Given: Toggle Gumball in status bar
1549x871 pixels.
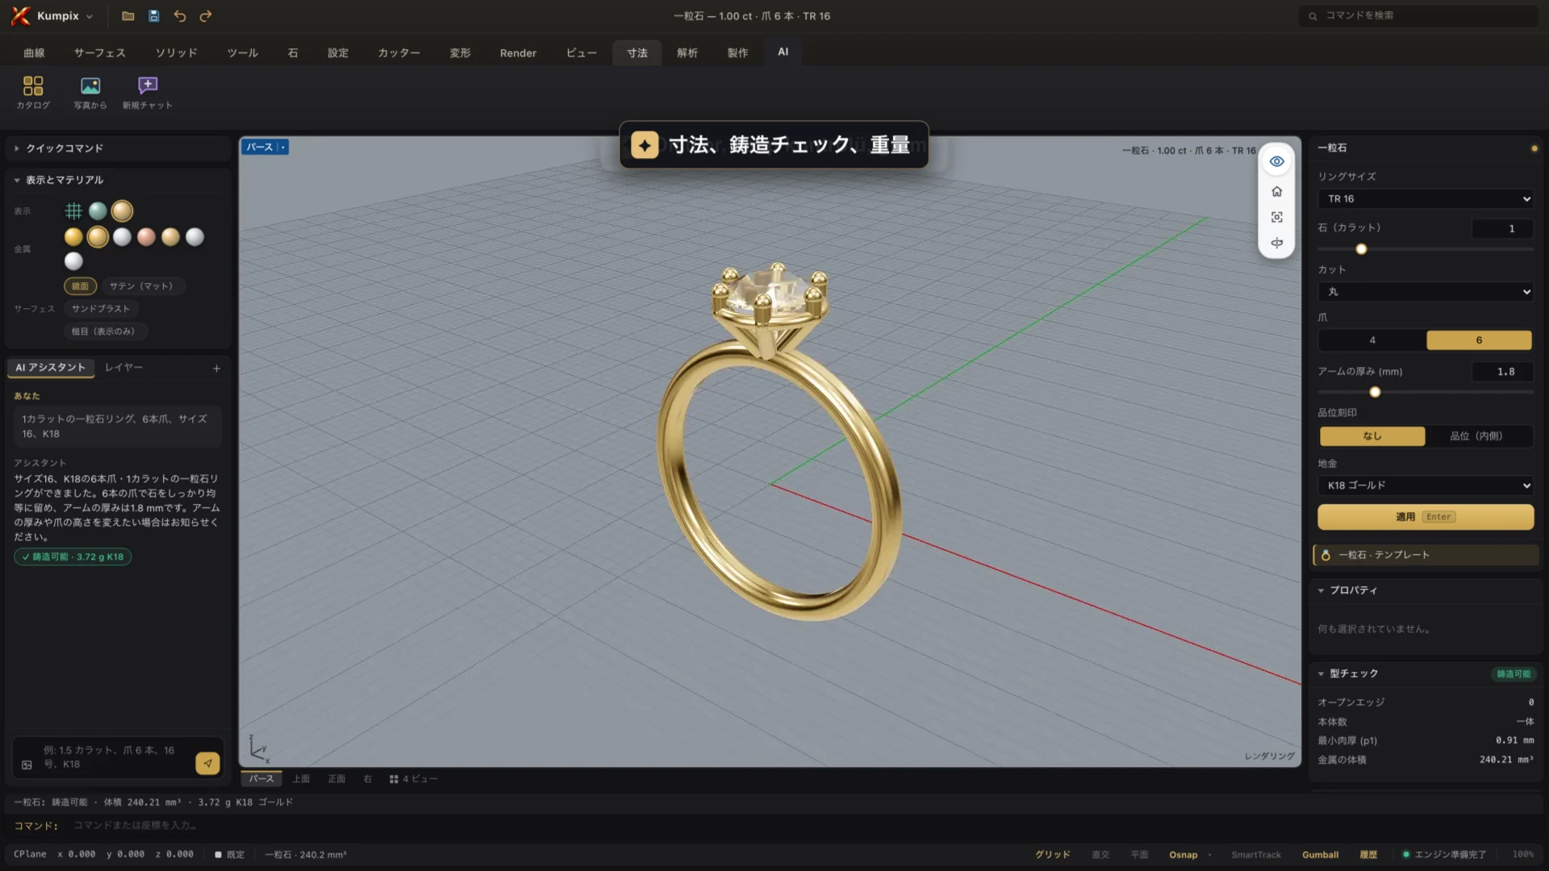Looking at the screenshot, I should pos(1320,855).
